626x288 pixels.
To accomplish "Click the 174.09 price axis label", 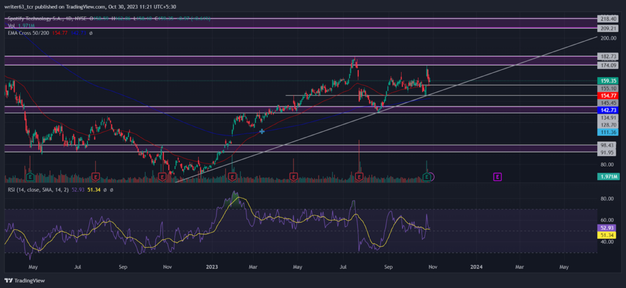I will [x=608, y=65].
